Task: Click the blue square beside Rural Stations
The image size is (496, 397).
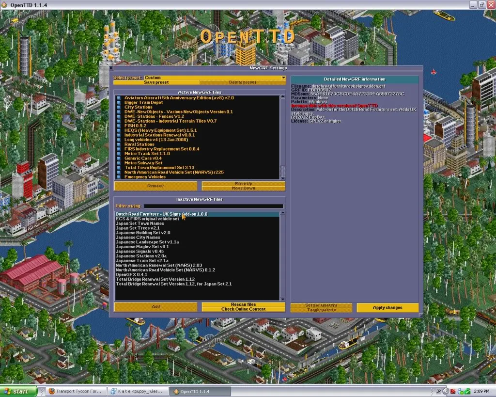Action: (x=119, y=144)
